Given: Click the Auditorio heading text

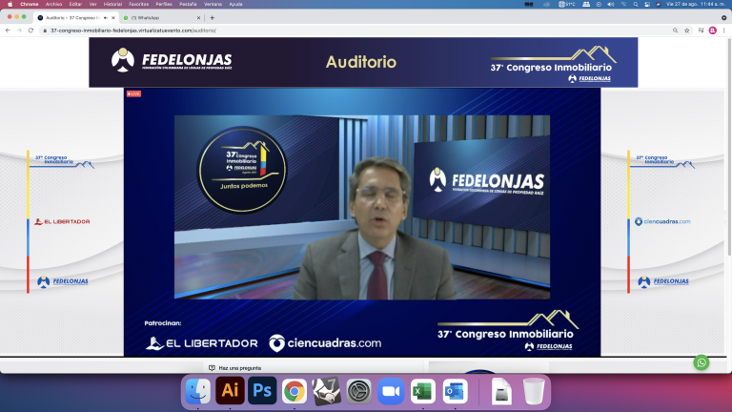Looking at the screenshot, I should coord(361,62).
